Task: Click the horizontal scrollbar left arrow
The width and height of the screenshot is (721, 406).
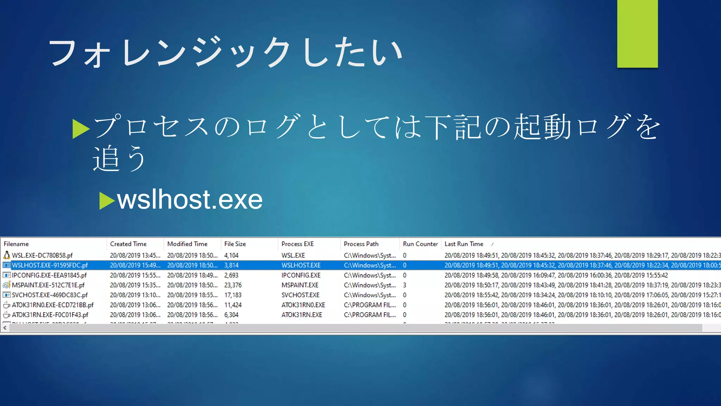Action: [5, 328]
